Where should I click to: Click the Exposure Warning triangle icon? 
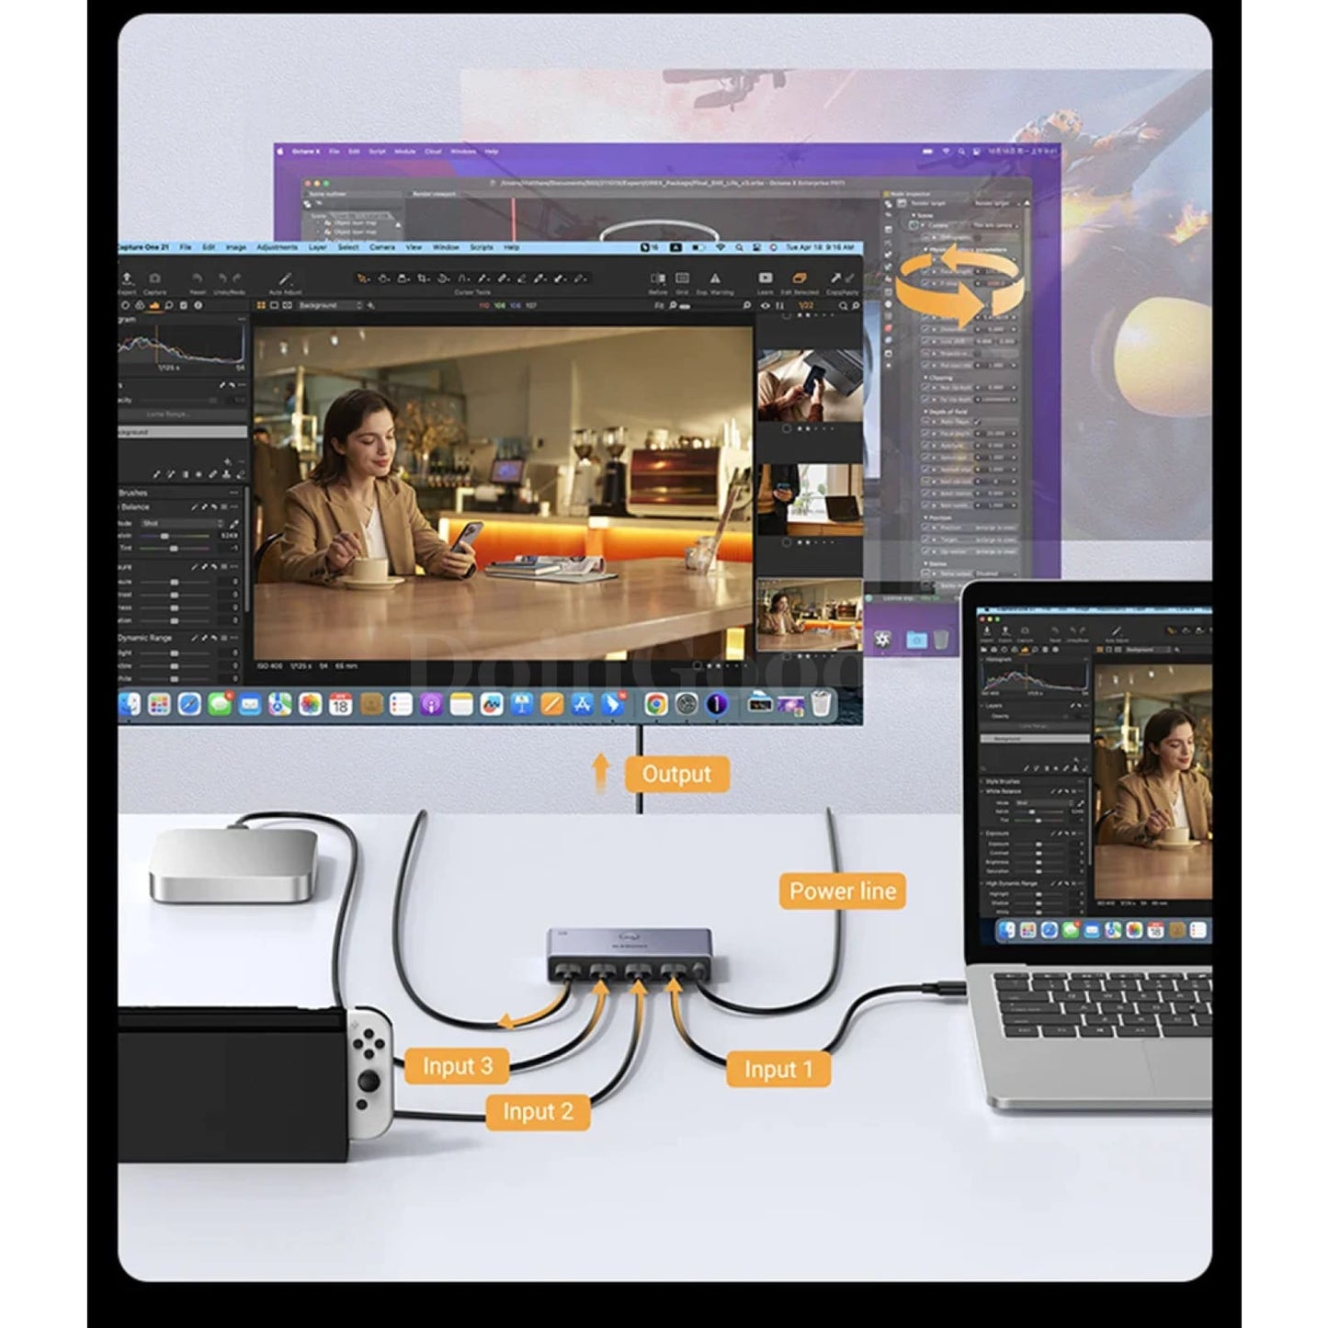(715, 278)
